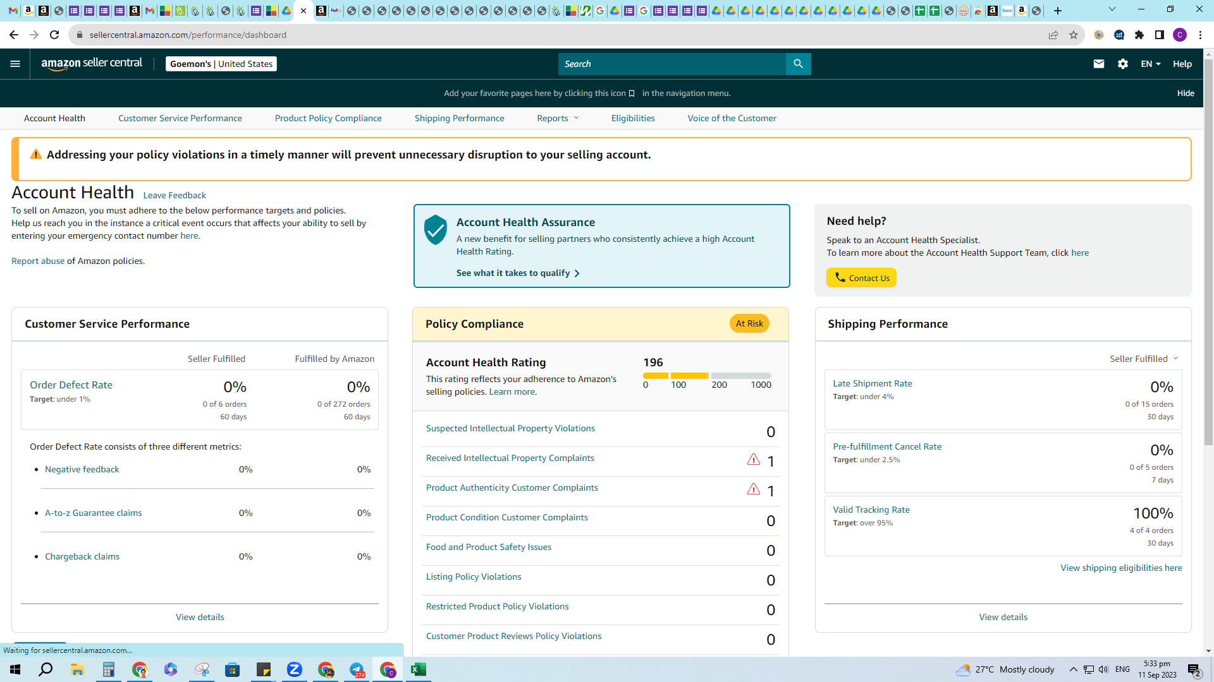
Task: Show hidden system tray icons chevron
Action: click(x=1073, y=669)
